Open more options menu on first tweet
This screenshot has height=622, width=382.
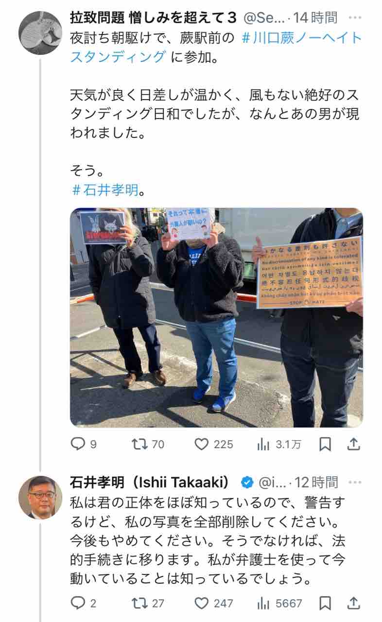click(x=355, y=17)
